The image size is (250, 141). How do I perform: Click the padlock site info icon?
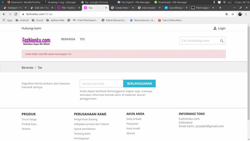tap(23, 14)
